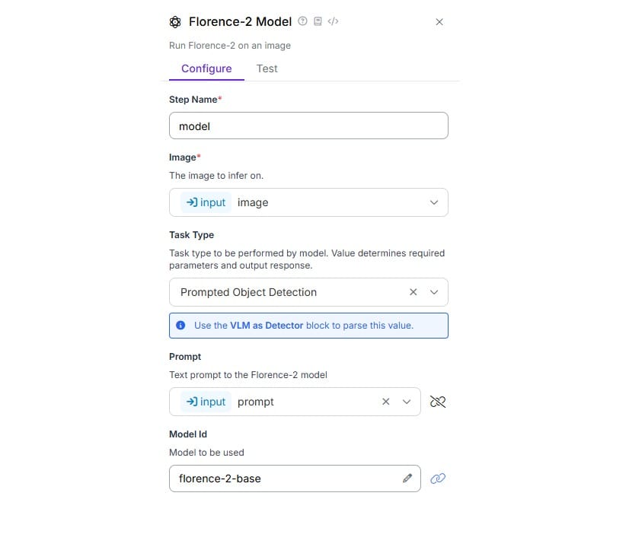
Task: Click the Florence-2 Model block icon
Action: pyautogui.click(x=176, y=22)
